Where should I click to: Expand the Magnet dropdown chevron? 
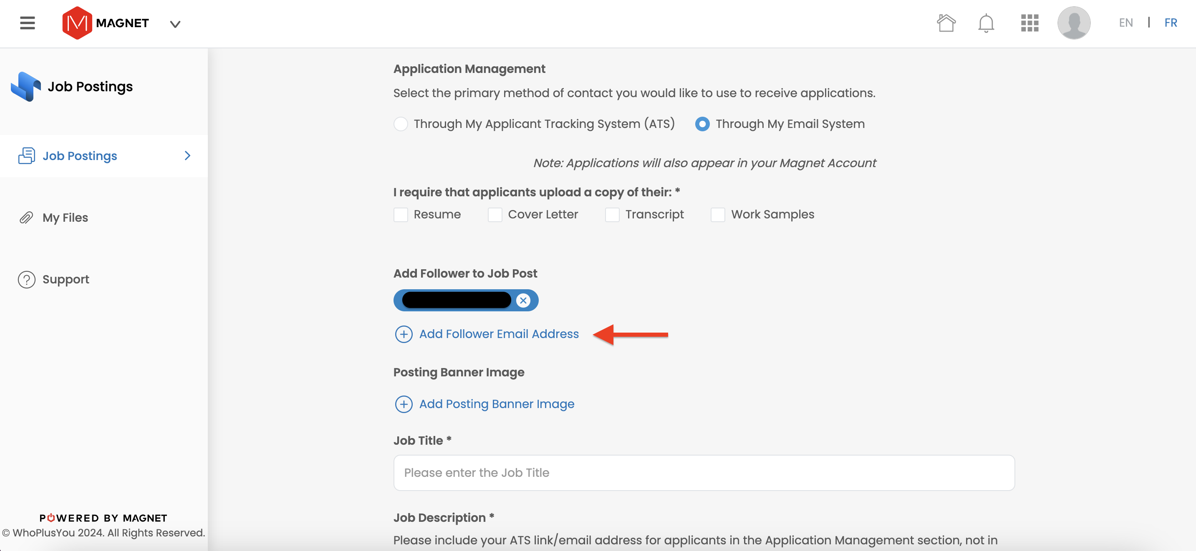click(174, 24)
